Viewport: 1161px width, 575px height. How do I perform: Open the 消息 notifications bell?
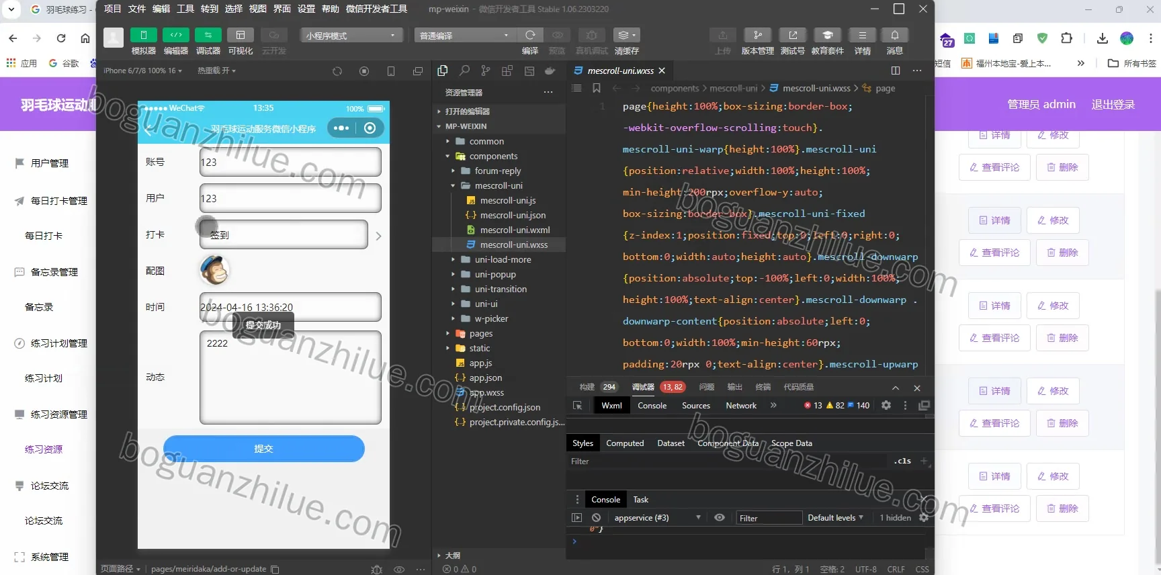click(894, 35)
